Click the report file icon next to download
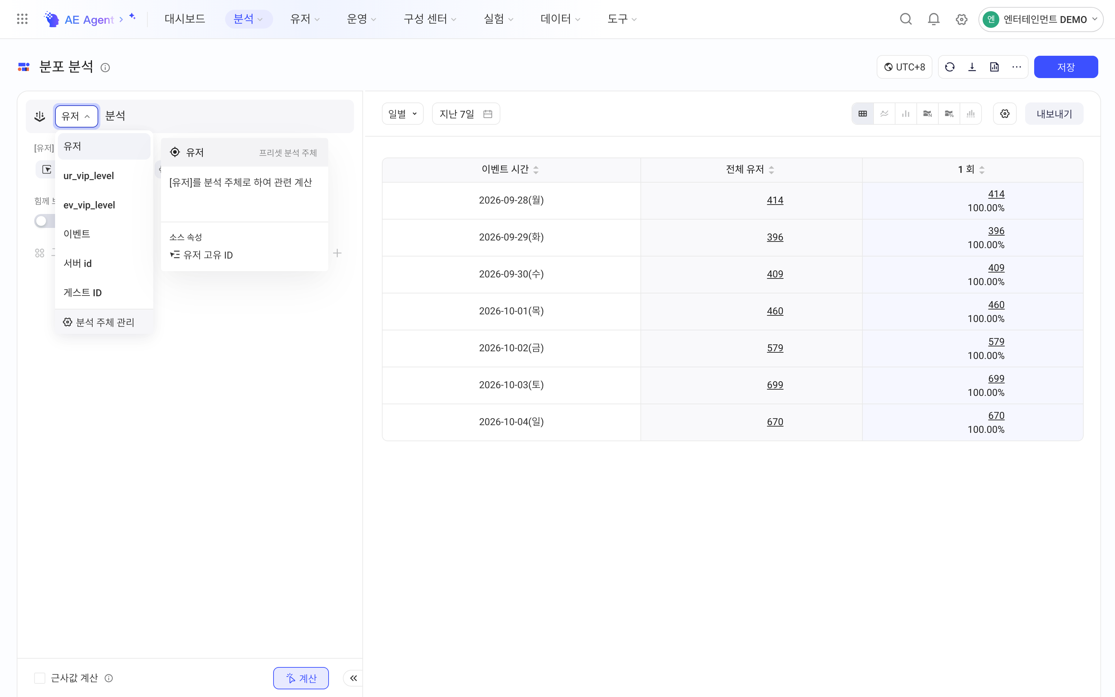 [994, 67]
